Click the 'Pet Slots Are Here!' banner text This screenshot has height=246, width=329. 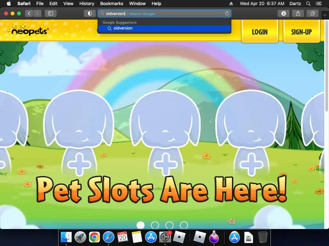click(162, 190)
